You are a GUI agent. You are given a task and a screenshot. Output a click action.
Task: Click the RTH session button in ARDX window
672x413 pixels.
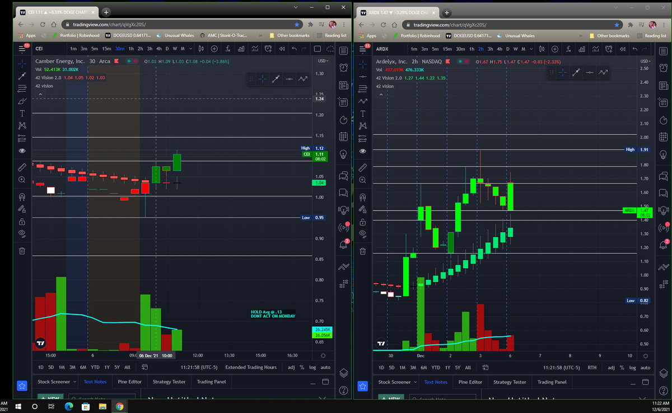592,367
